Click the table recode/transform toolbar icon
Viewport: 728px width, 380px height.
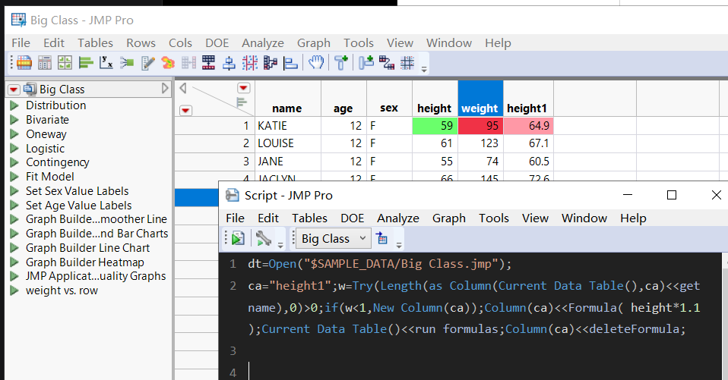click(x=387, y=62)
